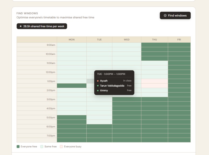Click Ayush row in the tooltip

114,81
